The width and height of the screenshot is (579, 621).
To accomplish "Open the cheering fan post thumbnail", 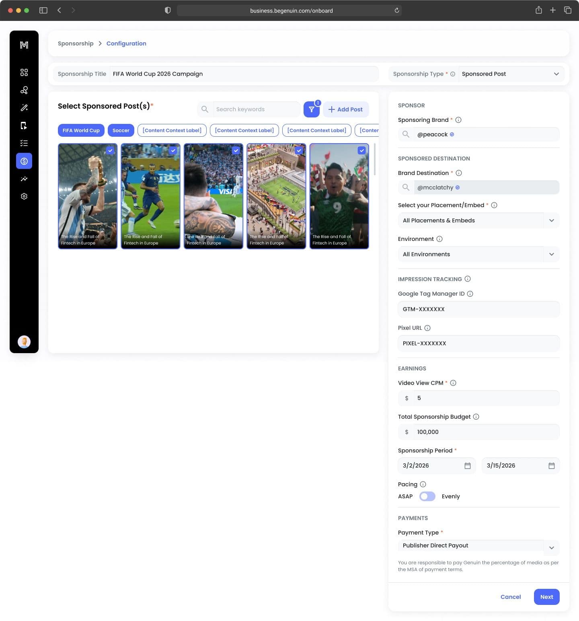I will click(339, 196).
